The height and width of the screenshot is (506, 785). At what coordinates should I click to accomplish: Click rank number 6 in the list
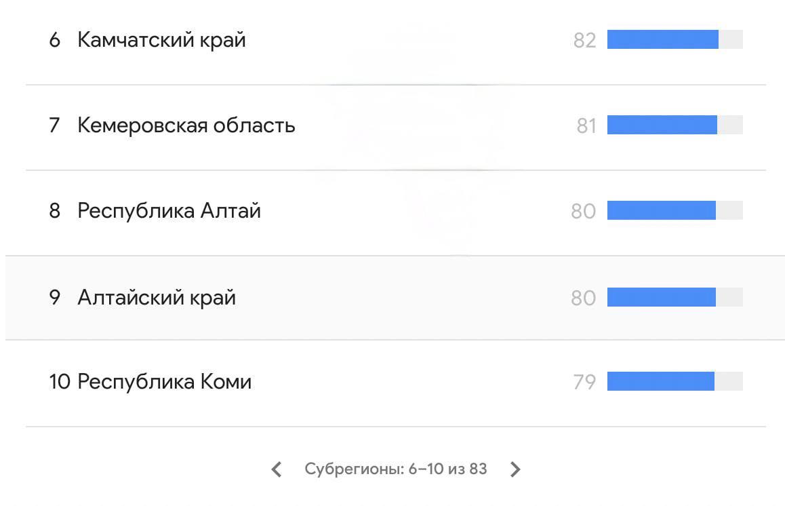click(x=55, y=40)
